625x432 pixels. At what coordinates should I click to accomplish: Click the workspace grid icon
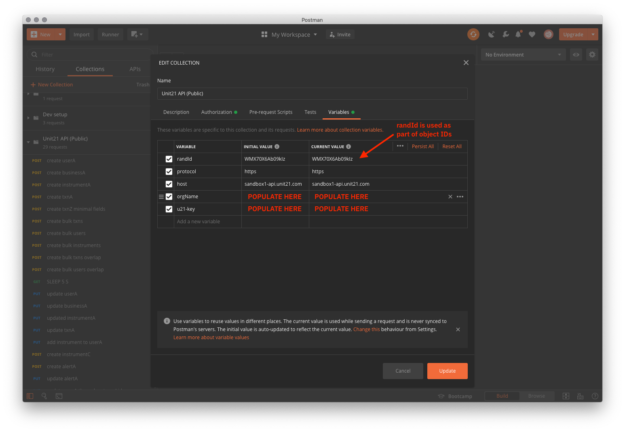(264, 34)
